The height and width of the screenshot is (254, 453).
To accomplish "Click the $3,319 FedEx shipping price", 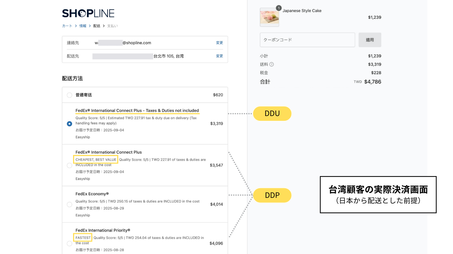I will (x=217, y=124).
